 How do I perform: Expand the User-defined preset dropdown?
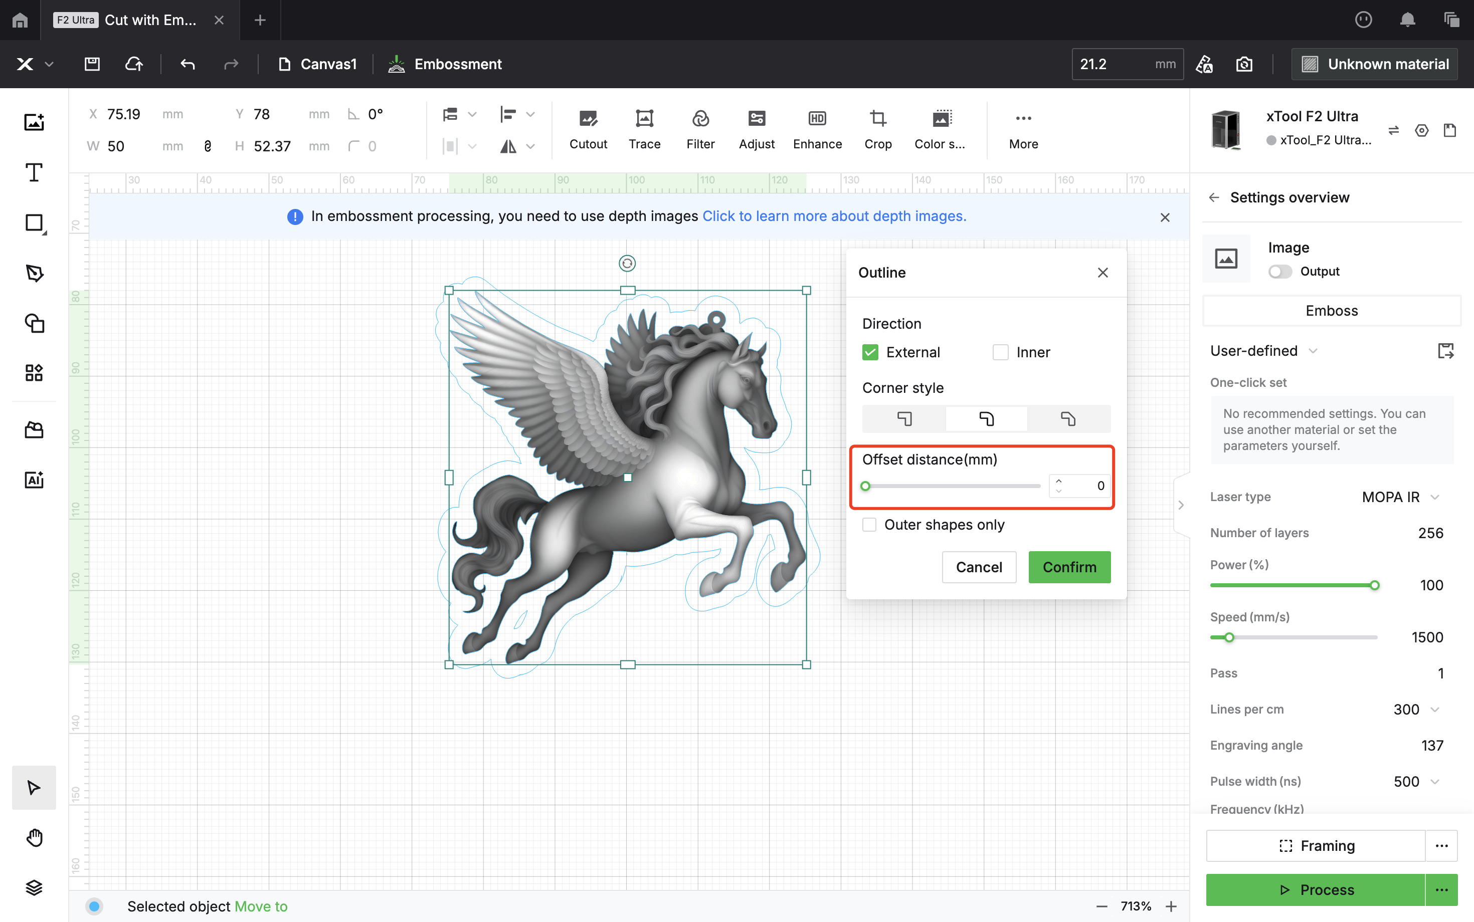click(1313, 351)
